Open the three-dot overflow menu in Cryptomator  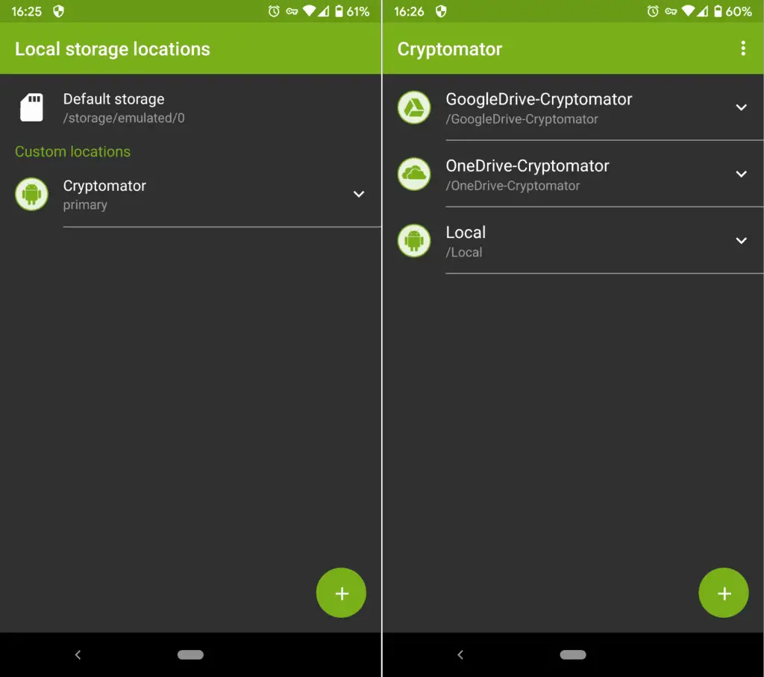click(x=743, y=48)
